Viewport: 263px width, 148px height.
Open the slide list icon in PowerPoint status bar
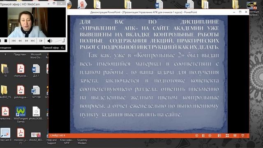pos(203,136)
